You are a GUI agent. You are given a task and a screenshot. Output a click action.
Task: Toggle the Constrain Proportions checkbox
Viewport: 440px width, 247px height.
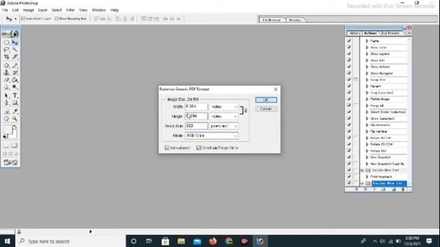click(x=199, y=148)
